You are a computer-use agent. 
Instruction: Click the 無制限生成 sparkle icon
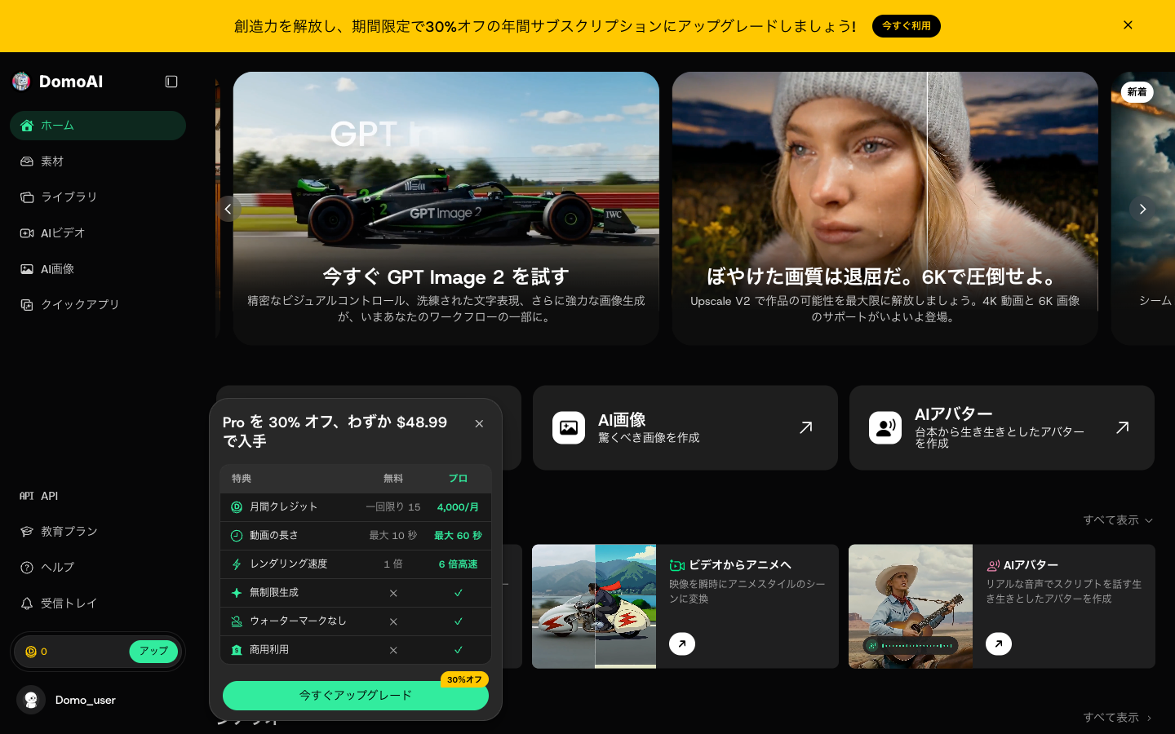point(237,593)
